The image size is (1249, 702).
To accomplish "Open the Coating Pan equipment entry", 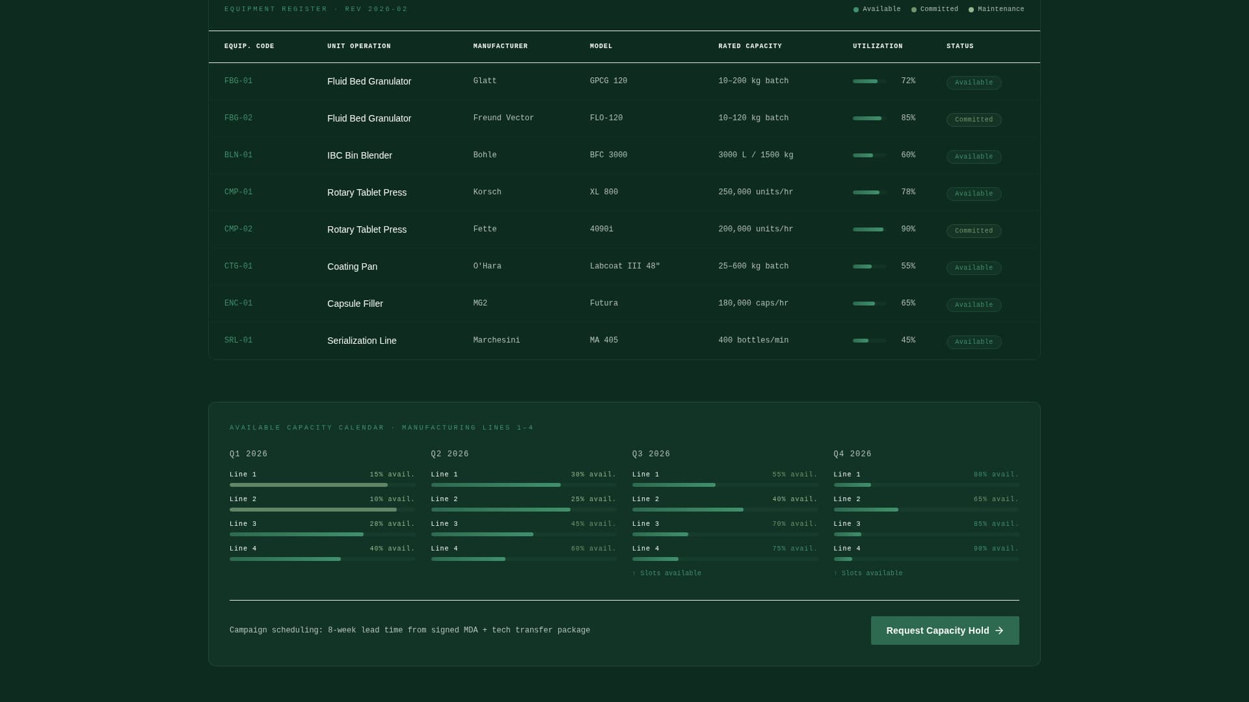I will pyautogui.click(x=352, y=266).
